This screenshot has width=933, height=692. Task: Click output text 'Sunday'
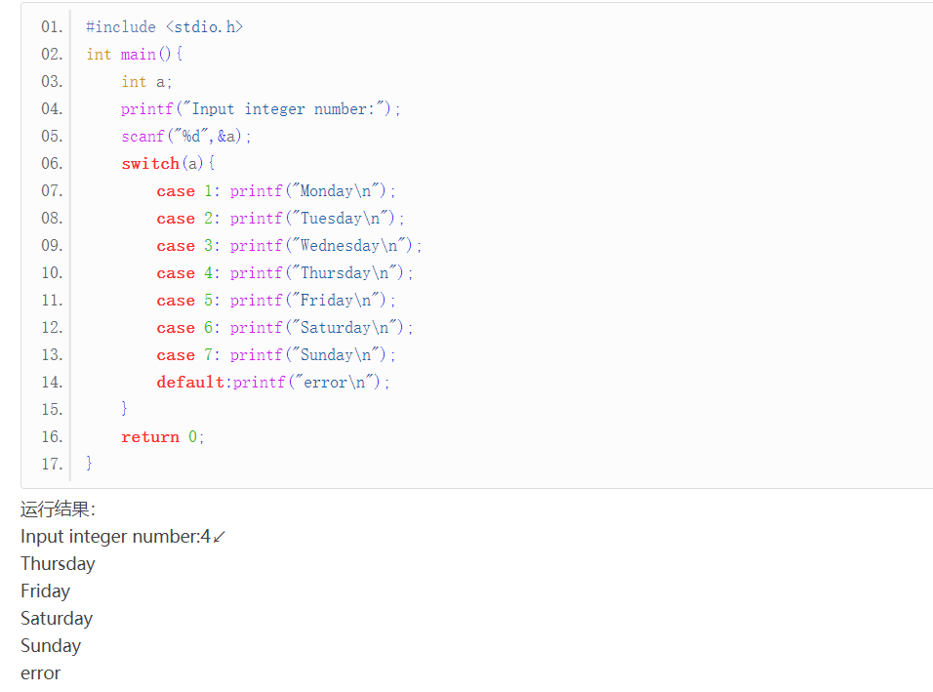click(51, 646)
